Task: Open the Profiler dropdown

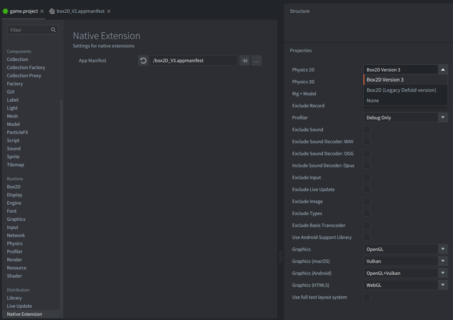Action: (405, 117)
